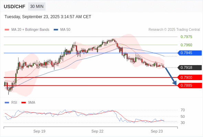
Task: Click the blue downward forecast arrow
Action: pos(171,76)
